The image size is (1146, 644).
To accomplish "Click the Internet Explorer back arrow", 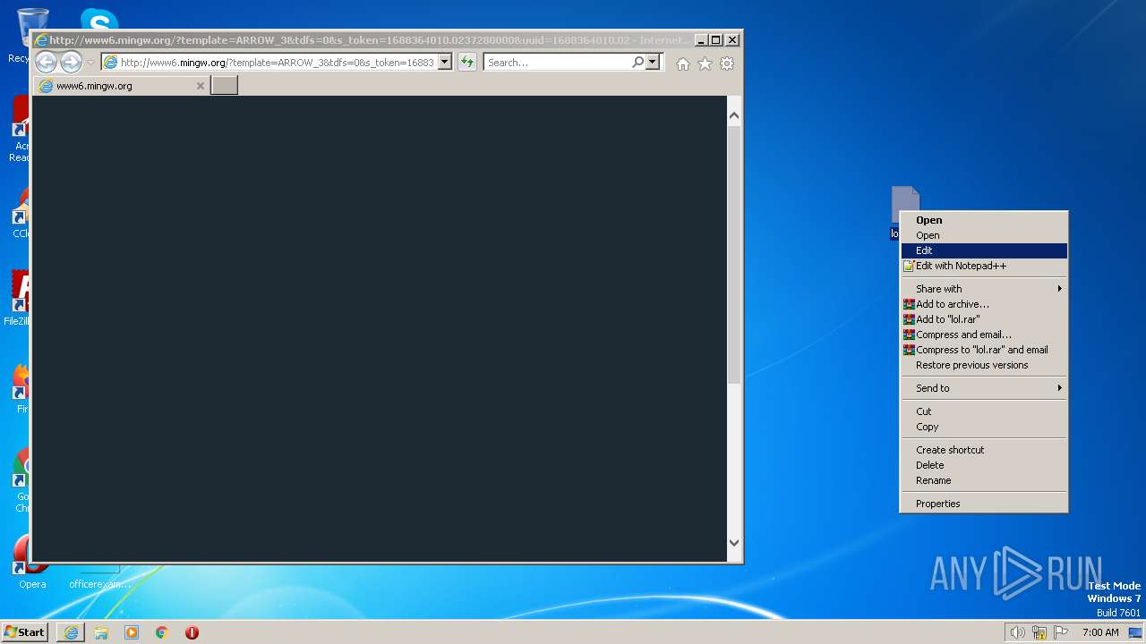I will 46,62.
